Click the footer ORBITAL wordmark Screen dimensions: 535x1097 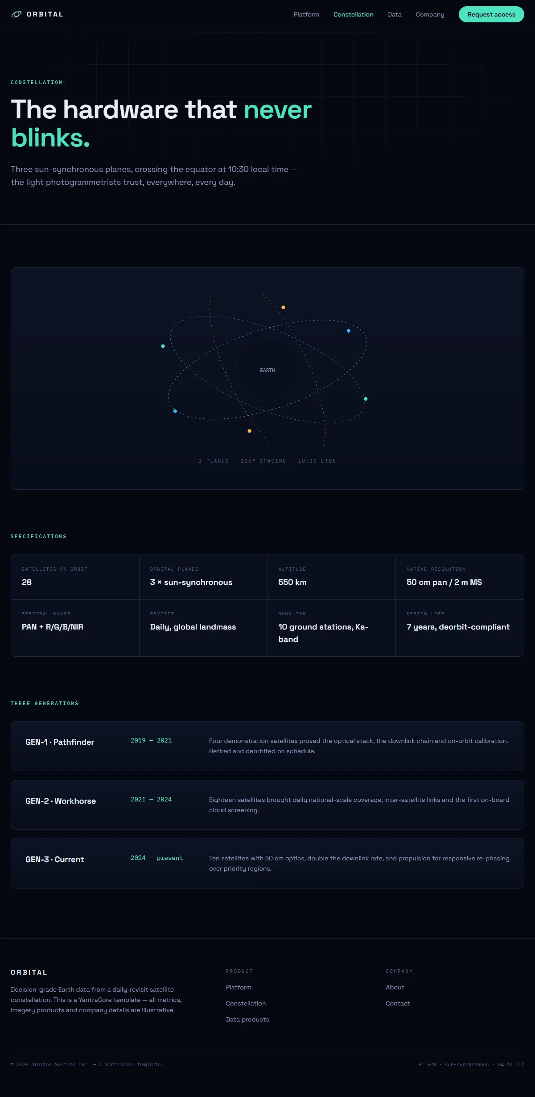point(29,972)
